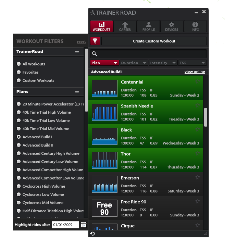Screen dimensions: 225x251
Task: Open the Duration sort dropdown
Action: click(x=134, y=63)
